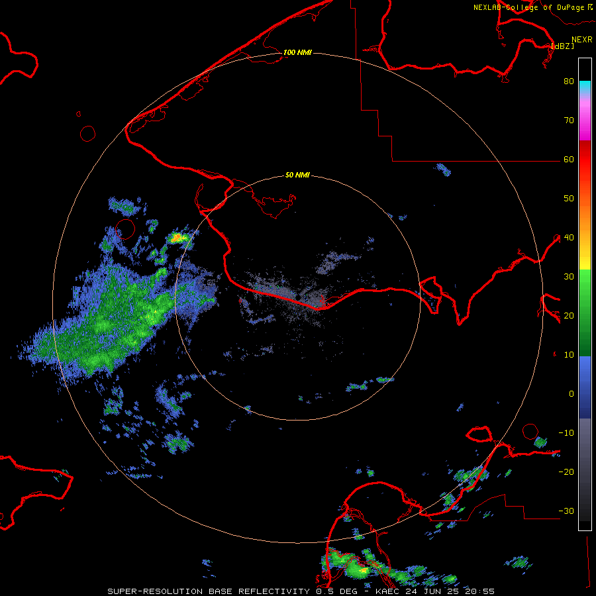This screenshot has height=596, width=596.
Task: Click the 10 value on the dBZ scale
Action: (x=569, y=355)
